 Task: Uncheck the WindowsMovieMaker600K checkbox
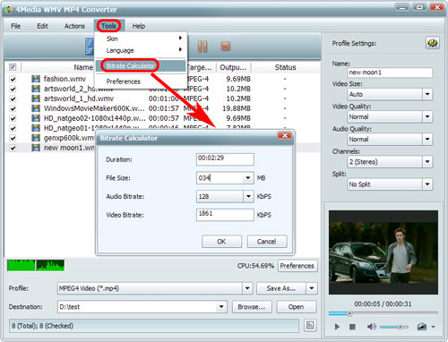click(13, 108)
